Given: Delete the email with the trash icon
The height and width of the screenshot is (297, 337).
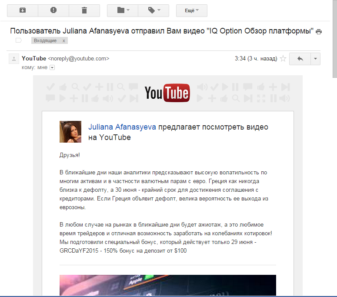Looking at the screenshot, I should (84, 10).
